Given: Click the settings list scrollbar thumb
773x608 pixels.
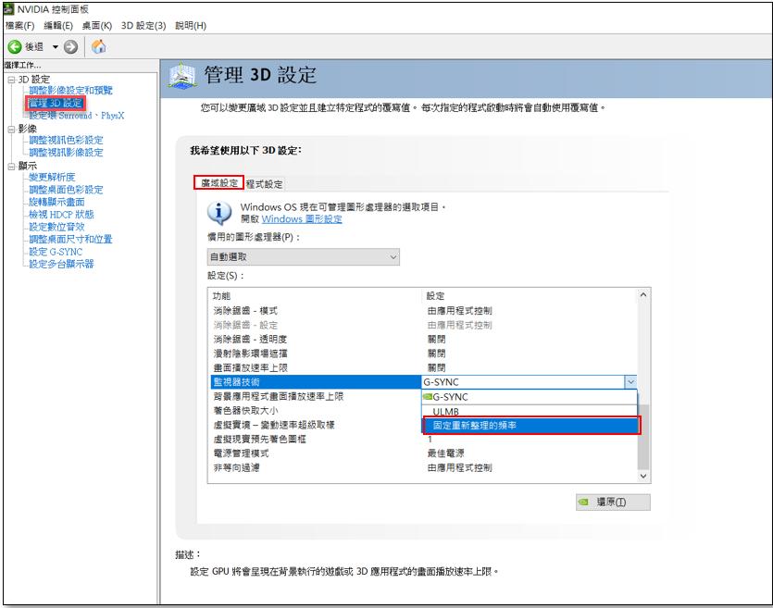Looking at the screenshot, I should tap(643, 437).
